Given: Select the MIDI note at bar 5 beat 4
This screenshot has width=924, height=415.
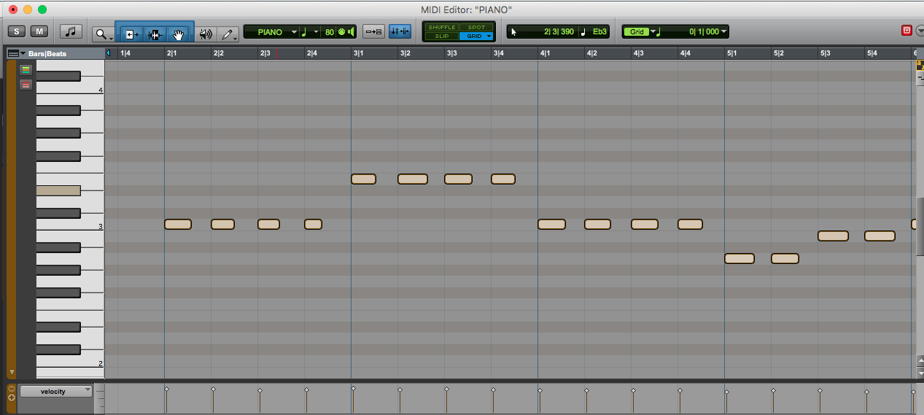Looking at the screenshot, I should pyautogui.click(x=880, y=236).
